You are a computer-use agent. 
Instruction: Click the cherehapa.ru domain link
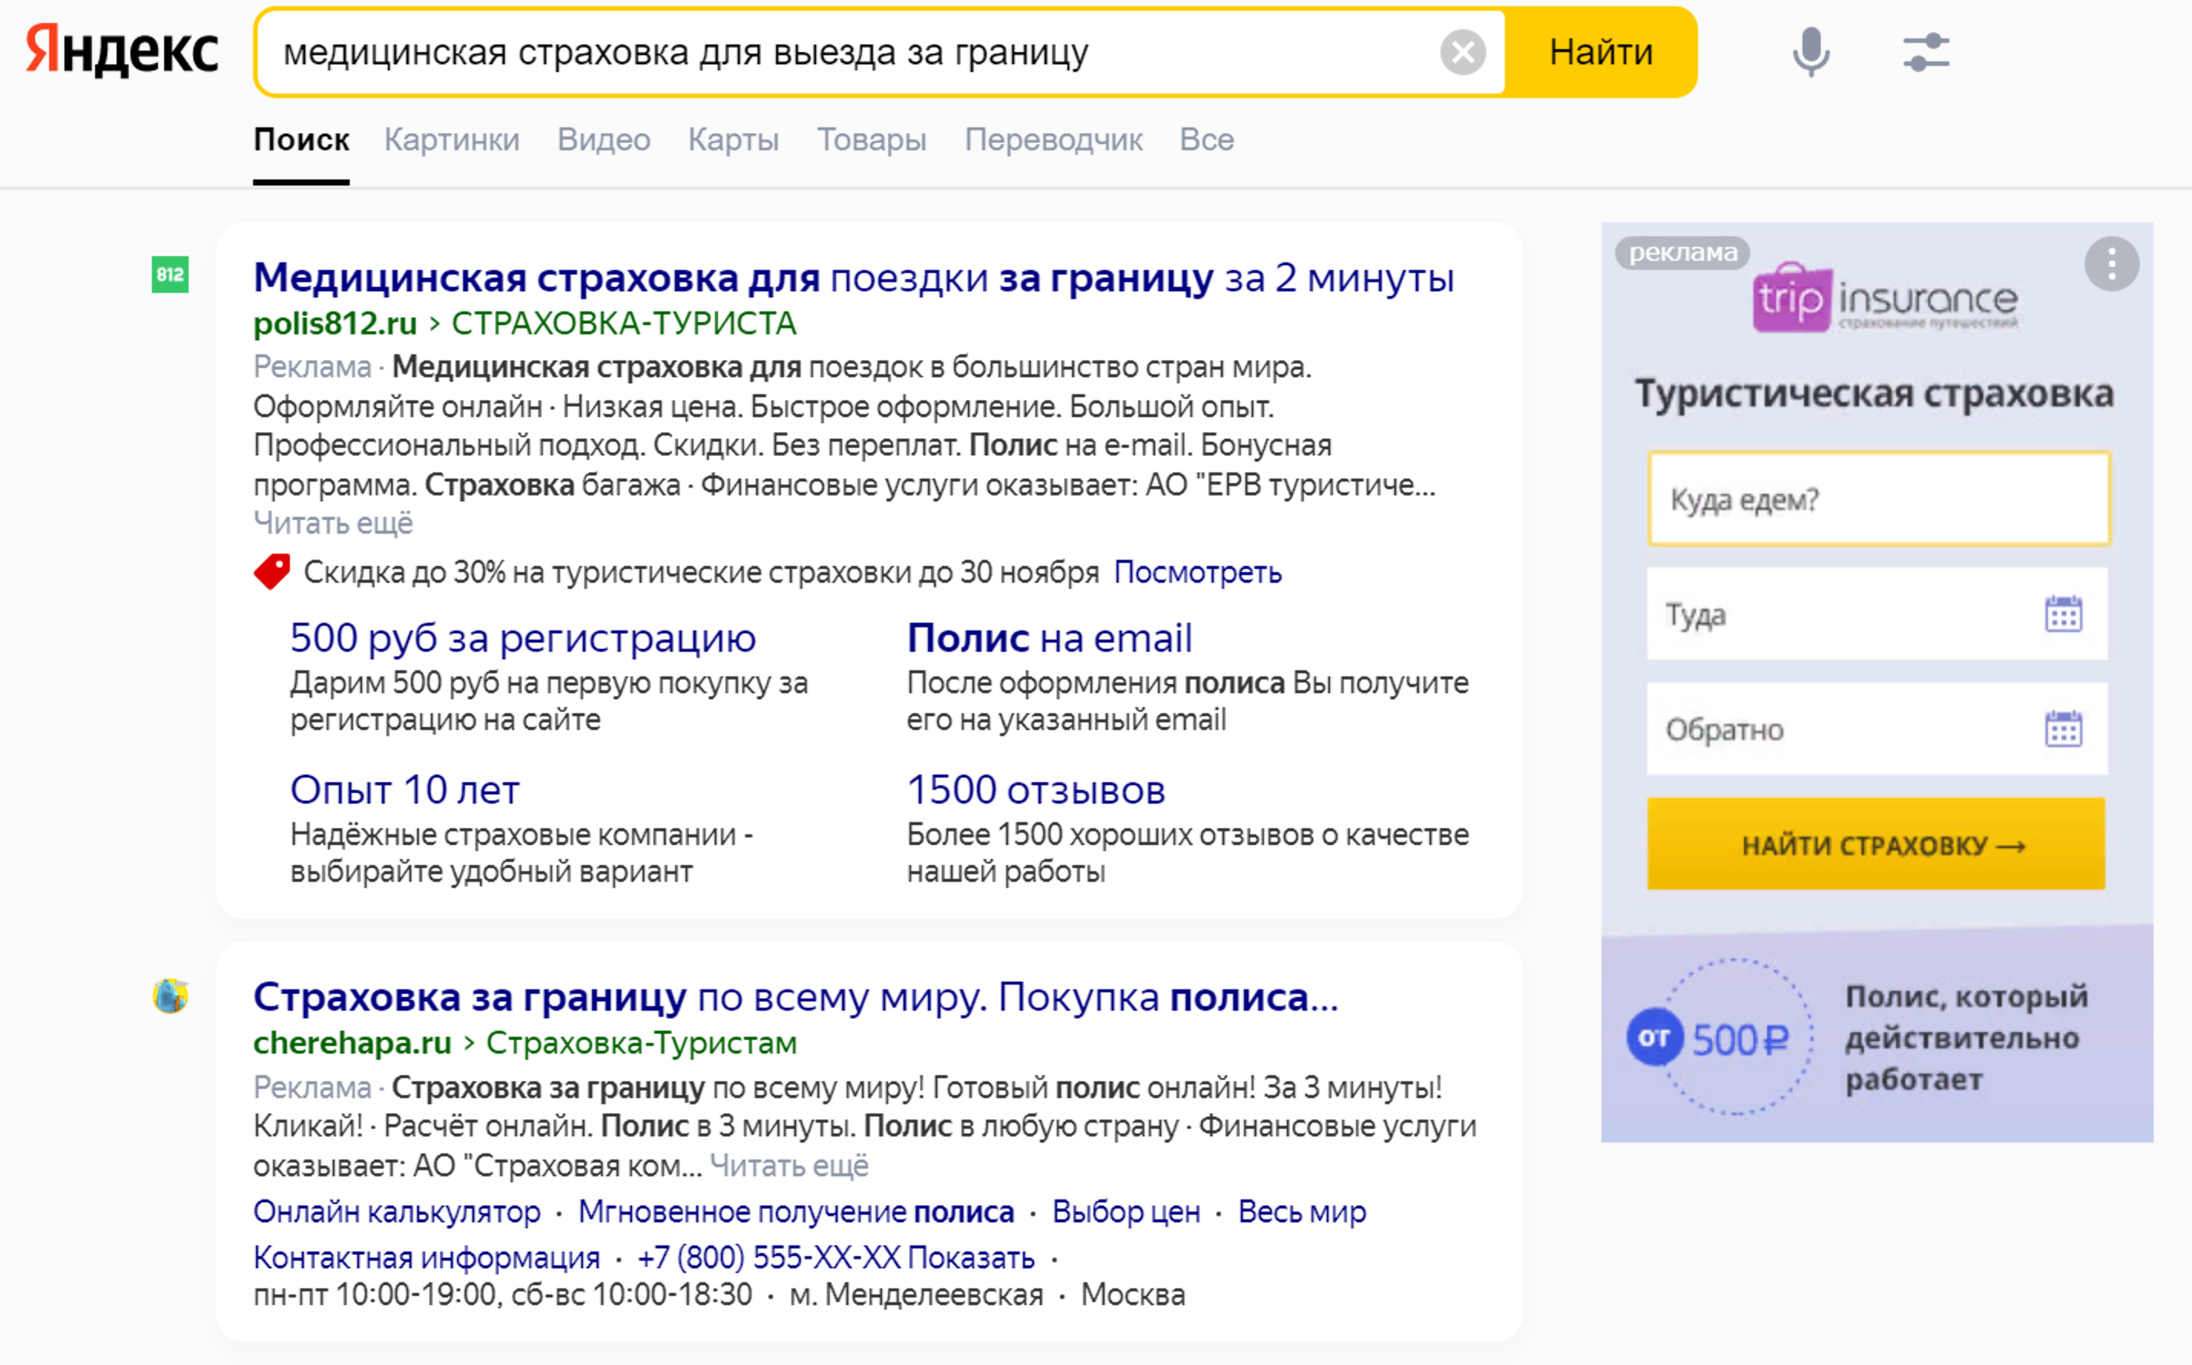click(352, 1043)
